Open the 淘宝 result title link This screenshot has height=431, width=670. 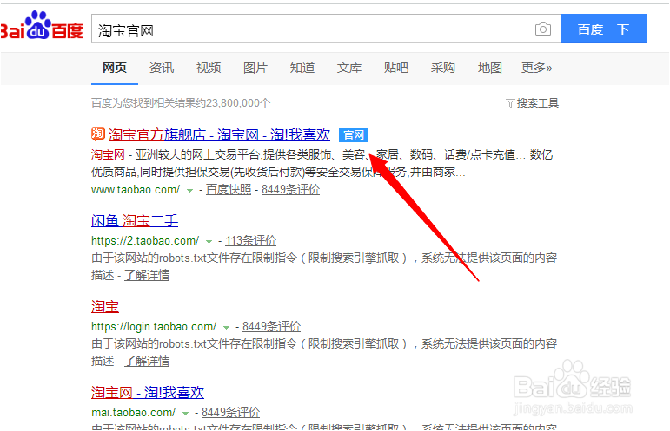[105, 306]
